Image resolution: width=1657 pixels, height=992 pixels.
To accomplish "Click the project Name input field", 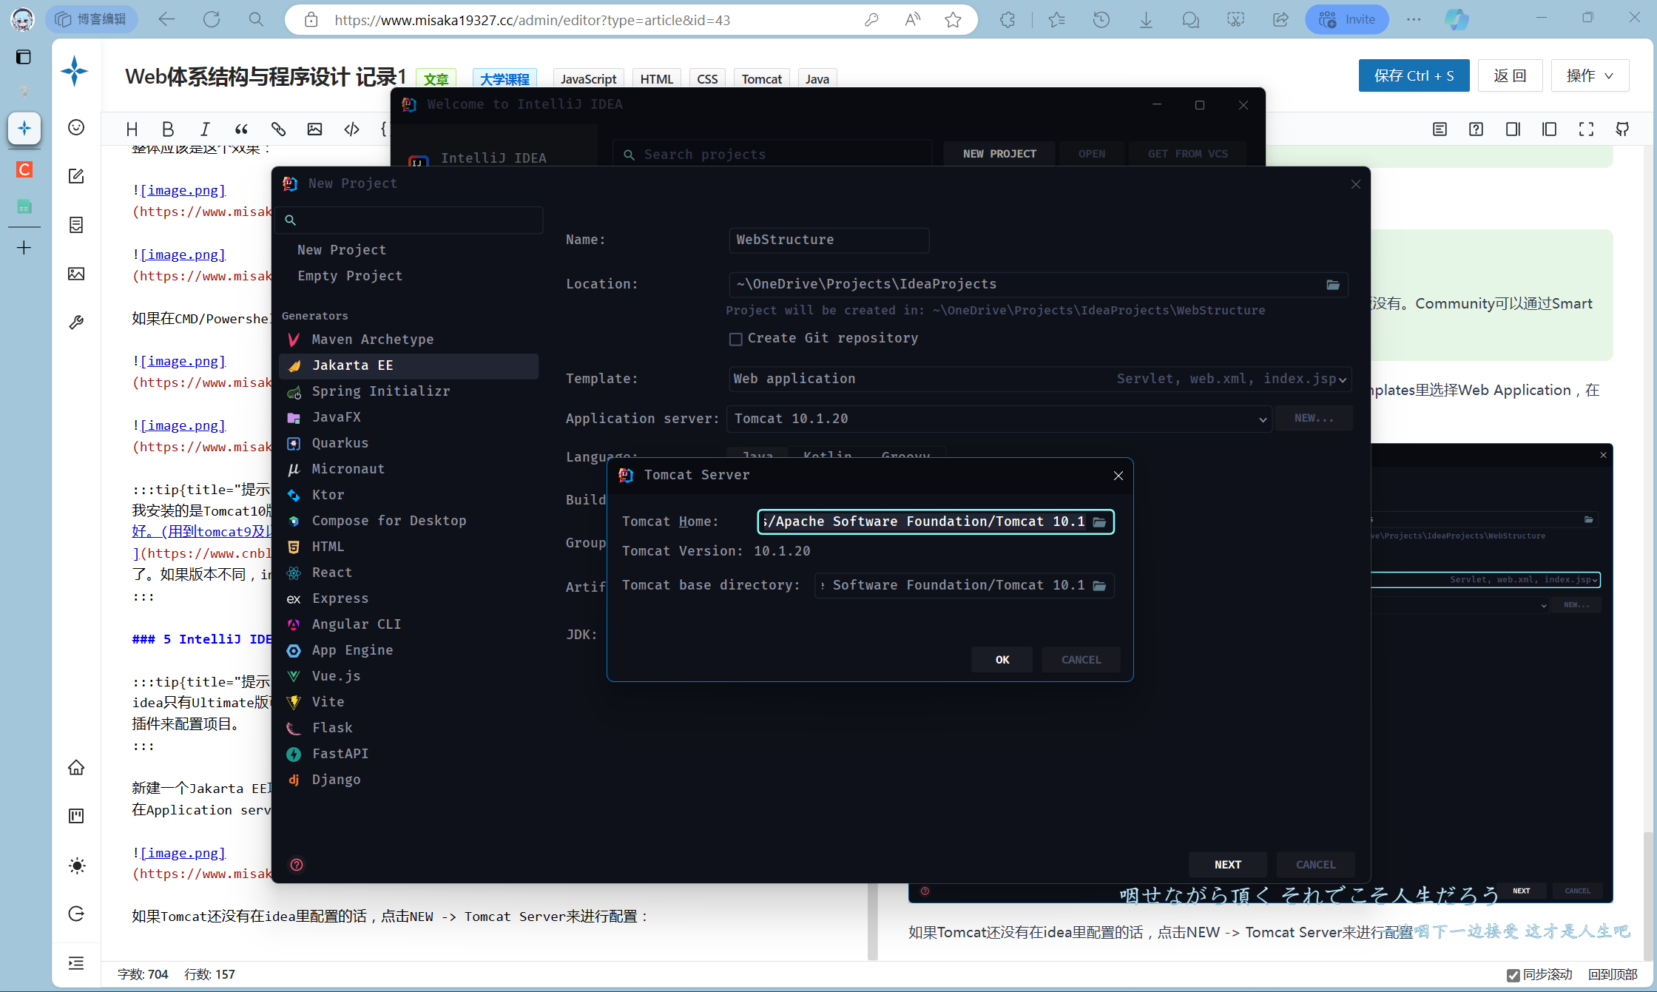I will pos(828,240).
